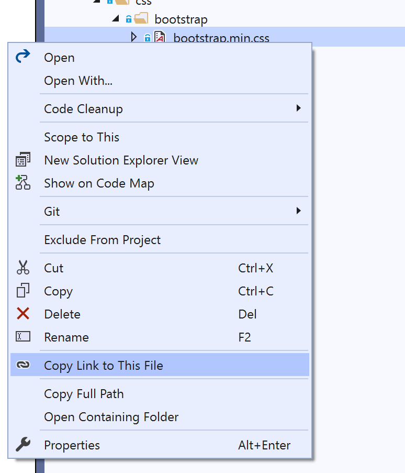Screen dimensions: 405x473
Task: Click the New Solution Explorer View icon
Action: (23, 160)
